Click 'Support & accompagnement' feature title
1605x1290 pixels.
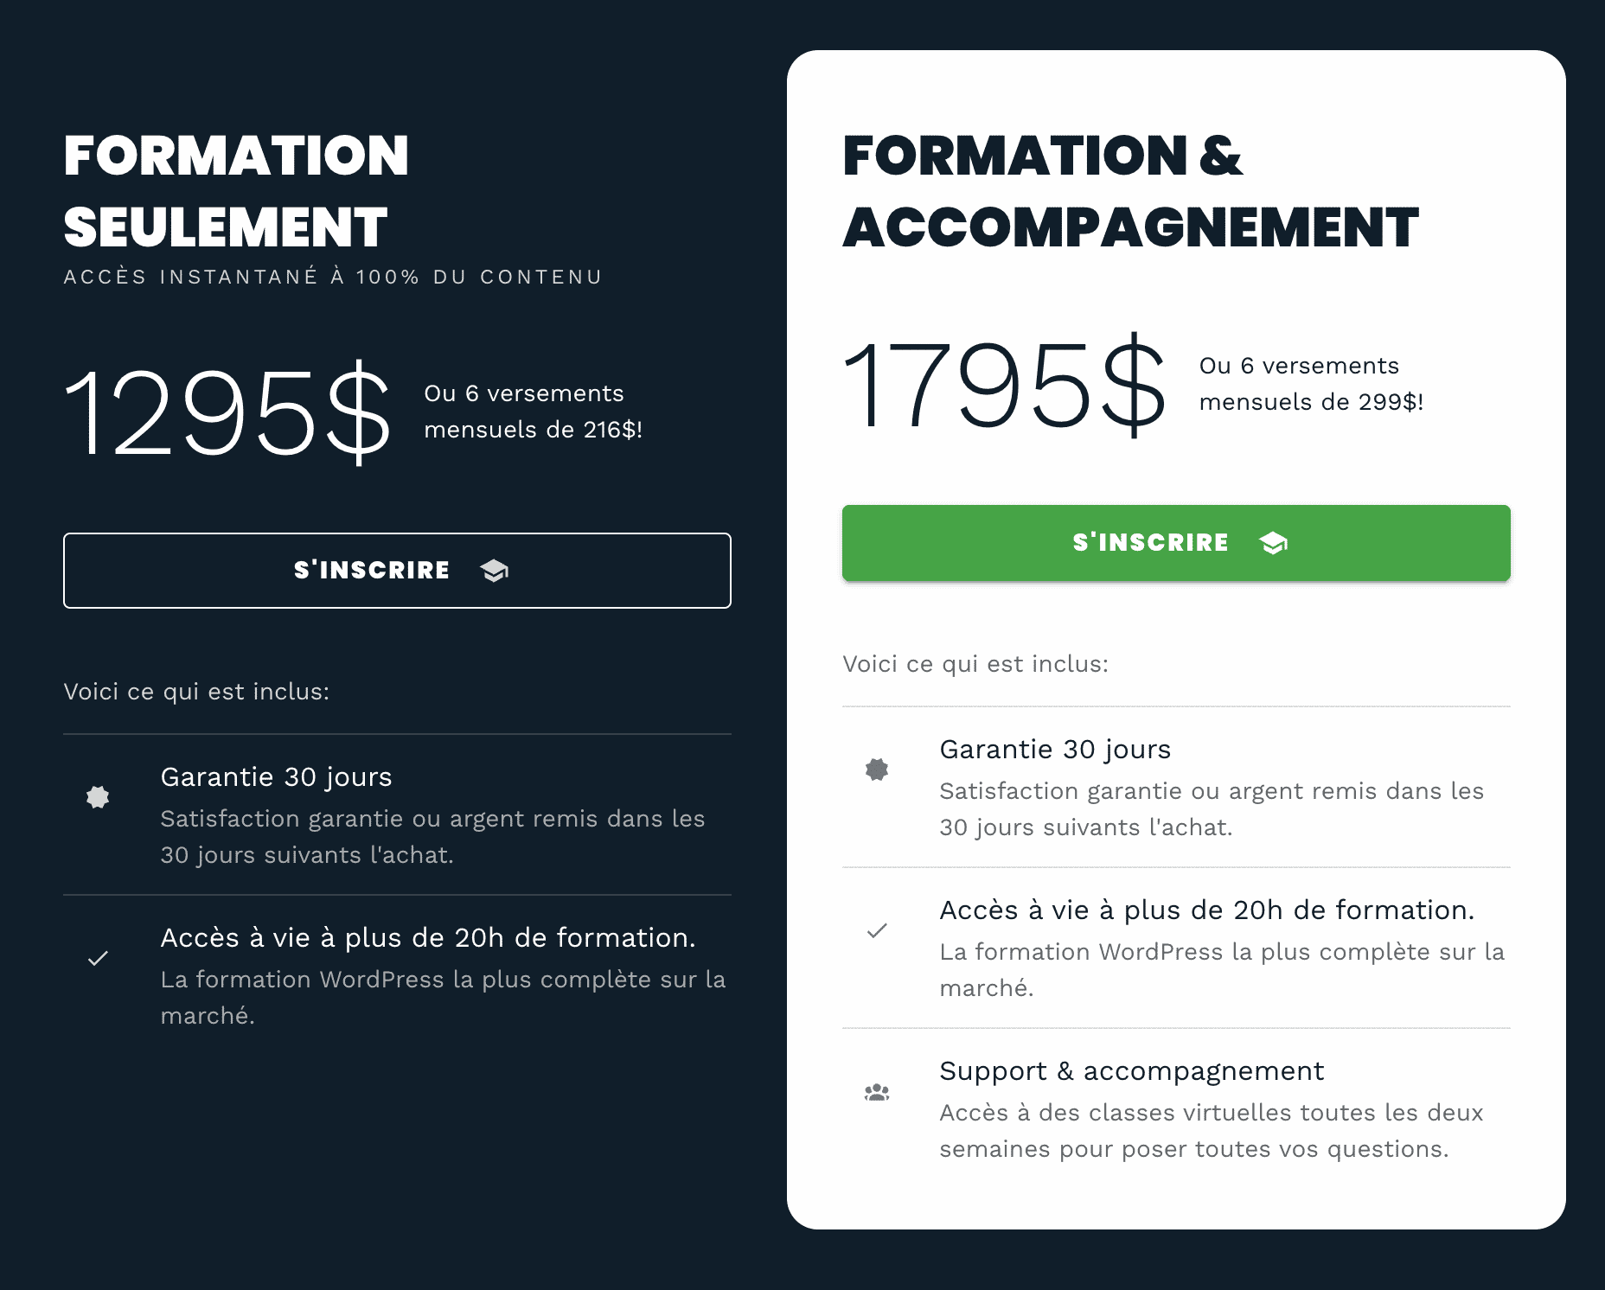tap(1131, 1071)
